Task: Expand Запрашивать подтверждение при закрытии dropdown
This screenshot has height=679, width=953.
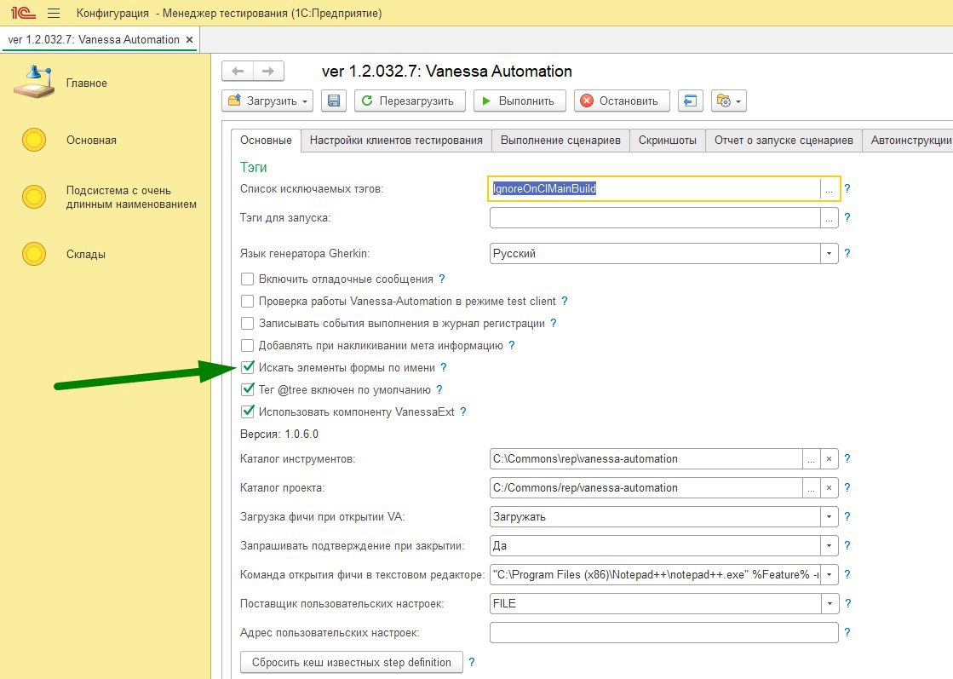Action: (x=829, y=546)
